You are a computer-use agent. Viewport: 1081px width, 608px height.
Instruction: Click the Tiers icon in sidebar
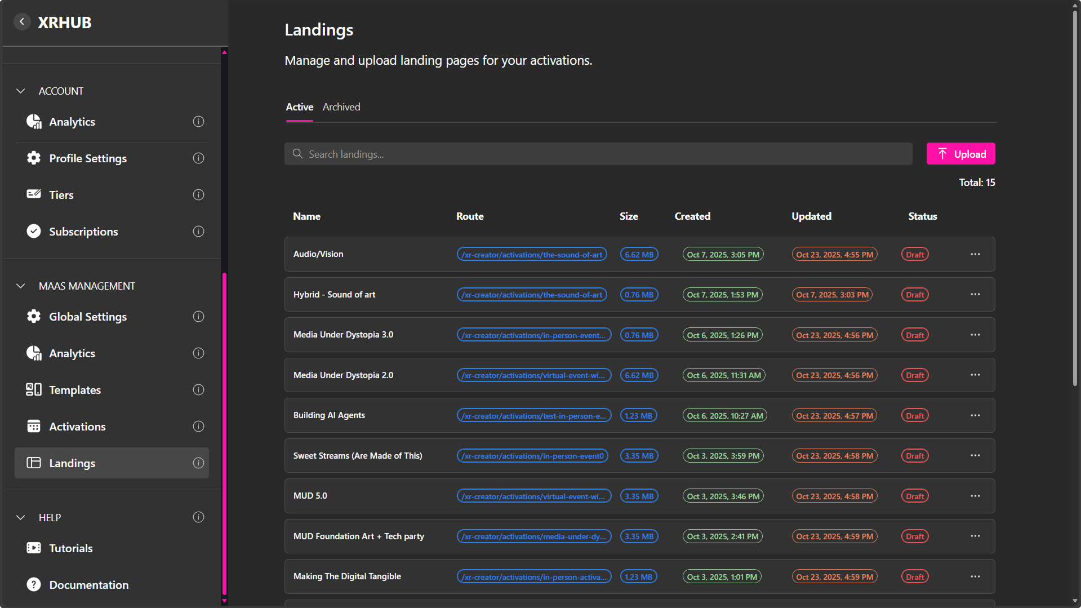34,194
